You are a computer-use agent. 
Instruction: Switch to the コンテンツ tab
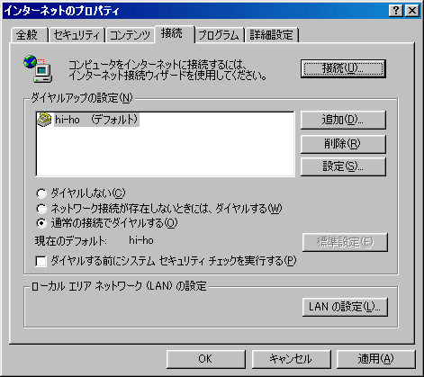pos(130,35)
